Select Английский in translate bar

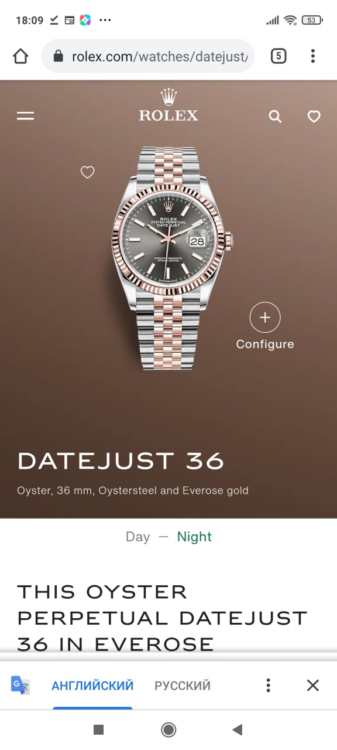pos(92,686)
